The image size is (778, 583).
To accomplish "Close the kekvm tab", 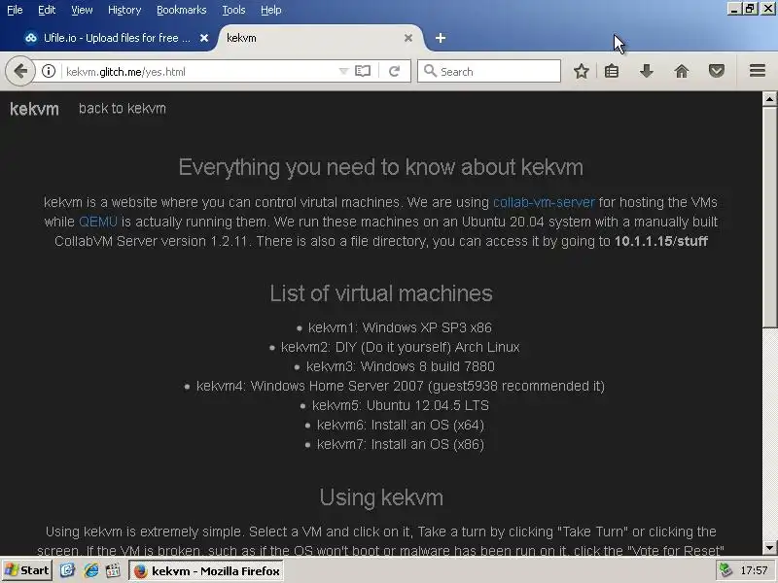I will [407, 38].
